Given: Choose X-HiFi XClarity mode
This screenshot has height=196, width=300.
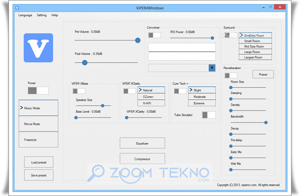Looking at the screenshot, I should (x=151, y=103).
